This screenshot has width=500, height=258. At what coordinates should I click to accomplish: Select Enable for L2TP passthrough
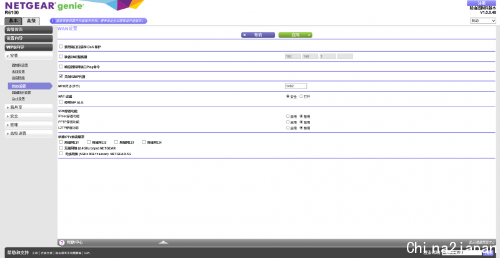(x=288, y=128)
